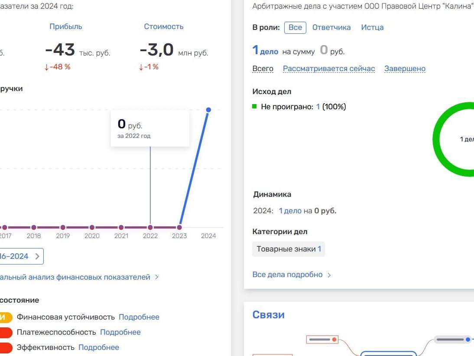
Task: Open detailed financial analysis link arrow
Action: [157, 277]
